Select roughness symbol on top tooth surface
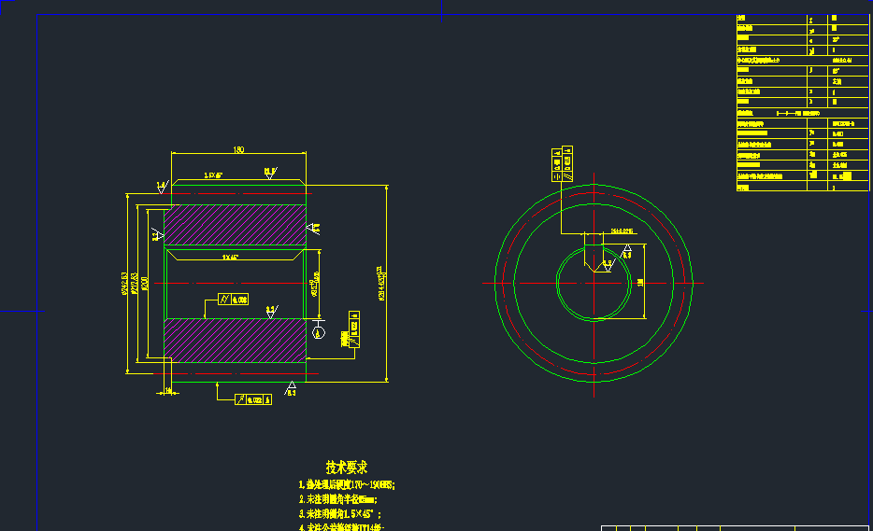The height and width of the screenshot is (531, 873). click(270, 173)
